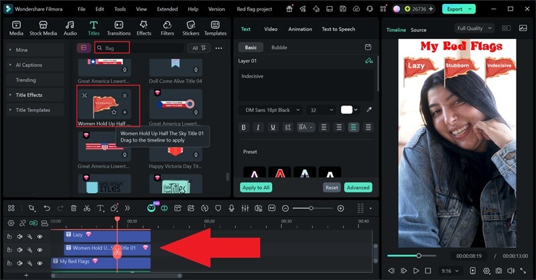
Task: Hide the Lazy track with eye icon
Action: pyautogui.click(x=40, y=237)
